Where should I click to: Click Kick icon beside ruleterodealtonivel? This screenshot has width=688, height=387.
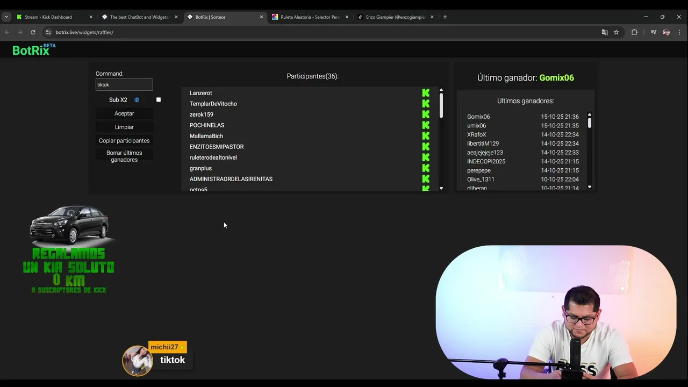tap(426, 157)
